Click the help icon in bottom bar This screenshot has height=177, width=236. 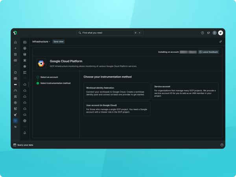coord(222,145)
